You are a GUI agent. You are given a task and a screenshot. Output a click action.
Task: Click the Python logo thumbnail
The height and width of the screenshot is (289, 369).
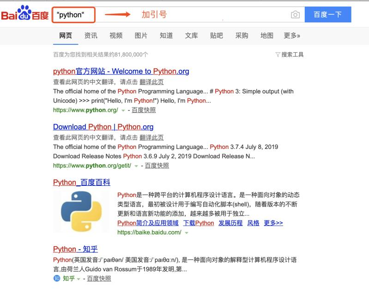[x=81, y=211]
